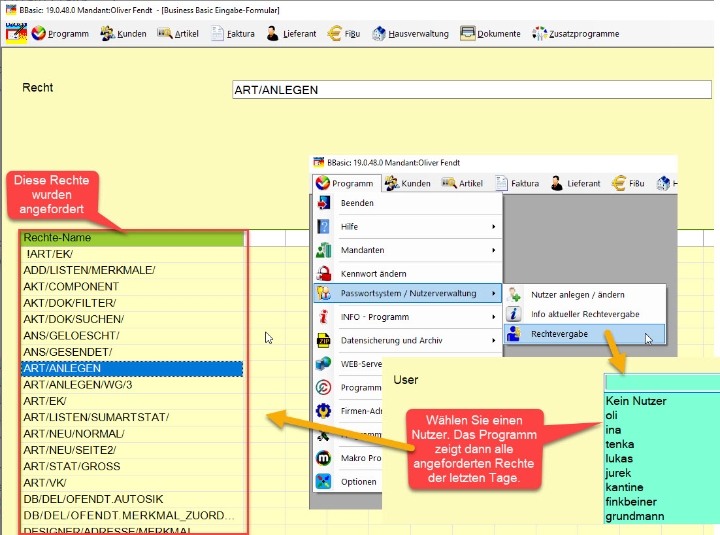Open the Faktura menu in the inner BBasic window
This screenshot has height=535, width=720.
point(517,183)
